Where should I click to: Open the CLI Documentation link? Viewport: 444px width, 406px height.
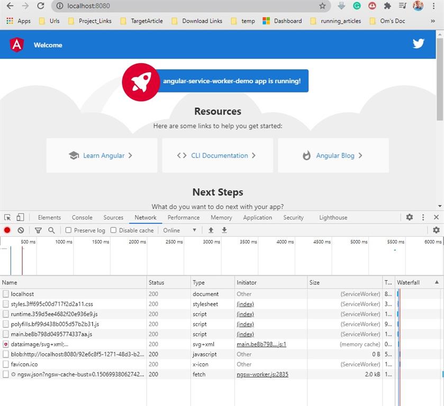click(218, 155)
